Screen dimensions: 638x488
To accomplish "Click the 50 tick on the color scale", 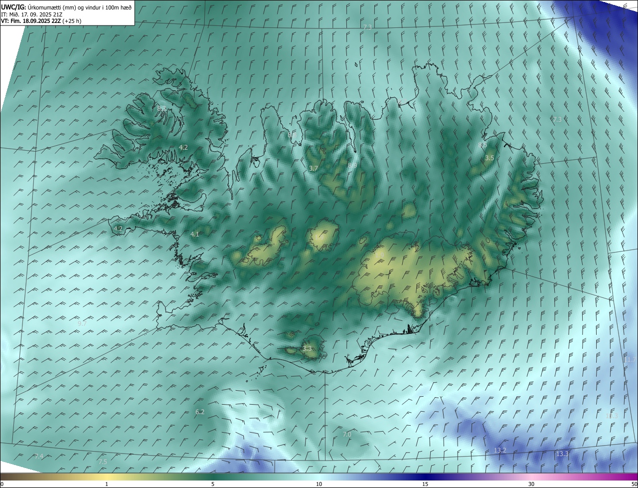I will point(634,485).
